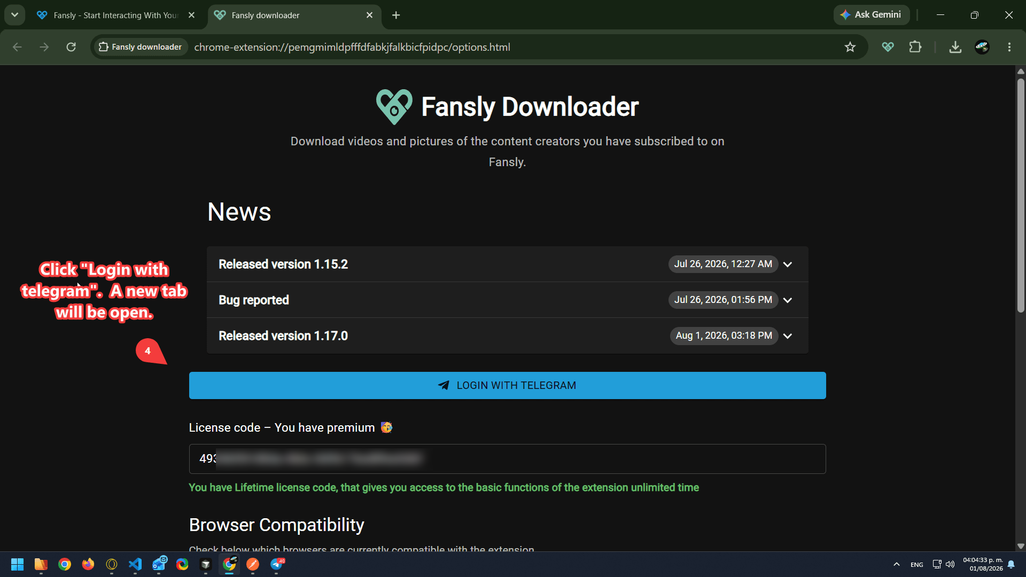Click the page's vertical scrollbar thumb
This screenshot has height=577, width=1026.
pos(1021,195)
